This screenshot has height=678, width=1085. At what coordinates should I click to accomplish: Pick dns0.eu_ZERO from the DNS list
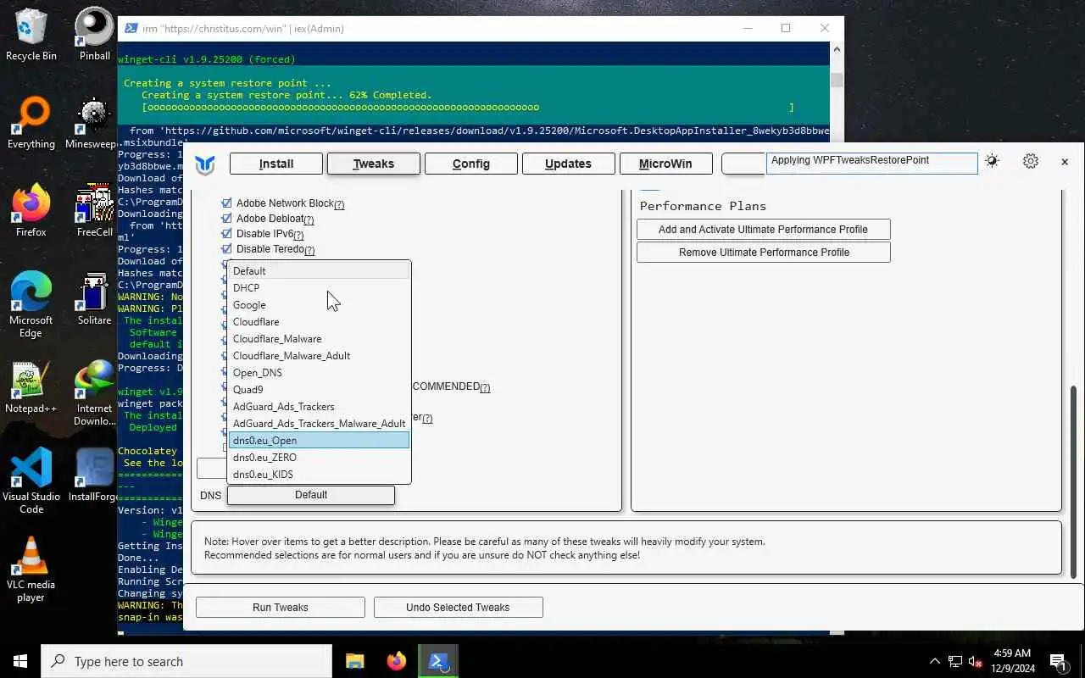coord(319,458)
